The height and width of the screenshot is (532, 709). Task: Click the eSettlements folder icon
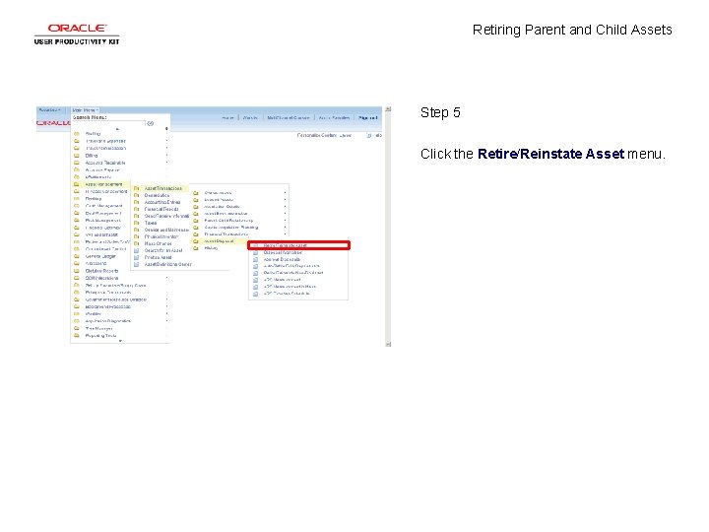coord(77,177)
